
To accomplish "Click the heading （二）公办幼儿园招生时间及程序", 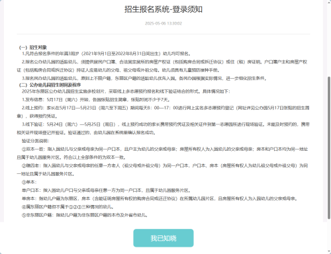I will click(50, 85).
